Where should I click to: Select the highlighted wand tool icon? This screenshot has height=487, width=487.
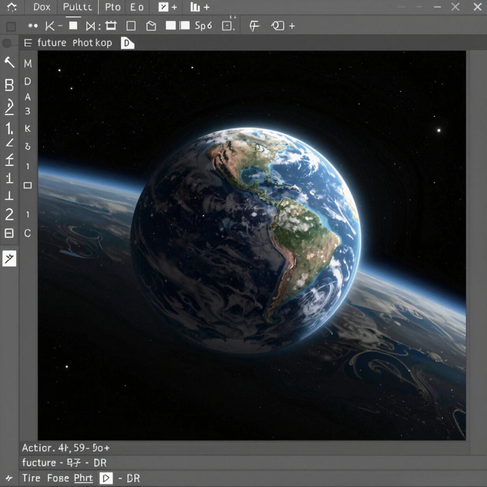[x=9, y=258]
